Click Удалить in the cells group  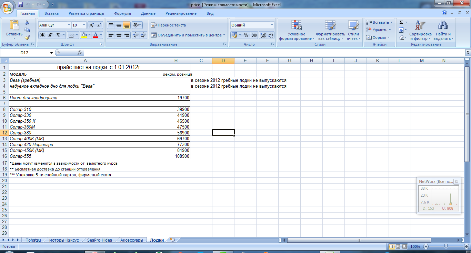[x=378, y=30]
